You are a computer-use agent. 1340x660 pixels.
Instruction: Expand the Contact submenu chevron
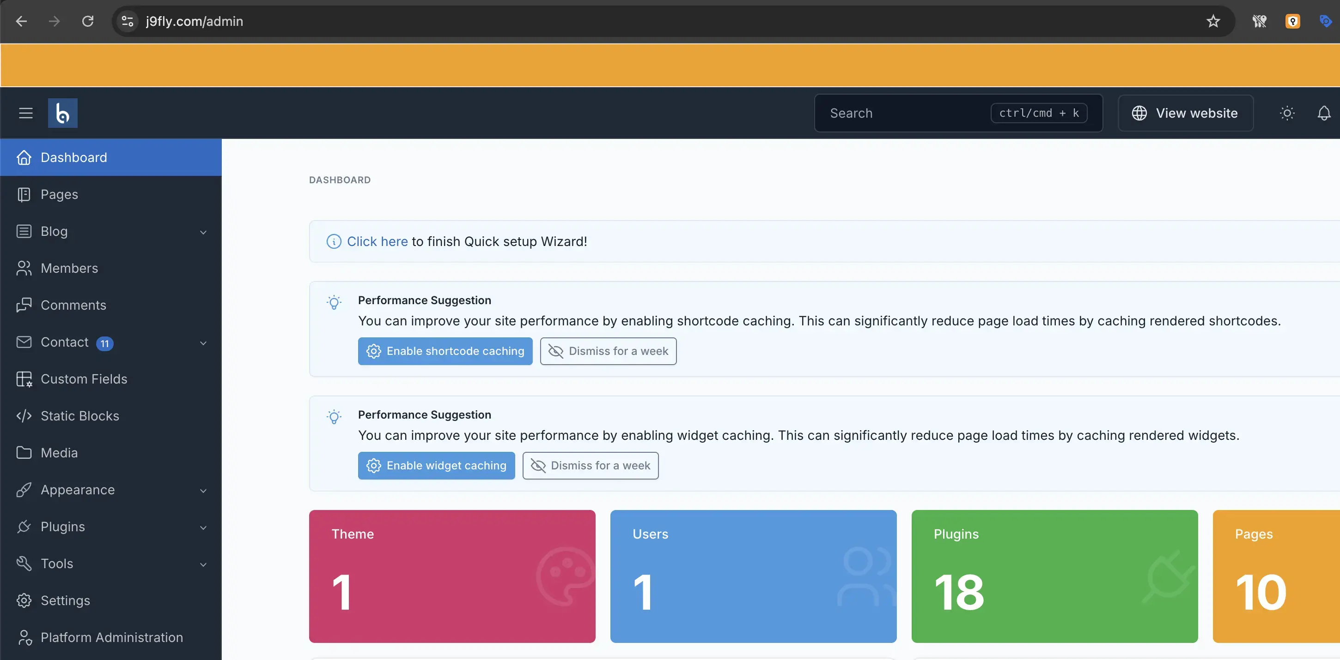pyautogui.click(x=203, y=342)
